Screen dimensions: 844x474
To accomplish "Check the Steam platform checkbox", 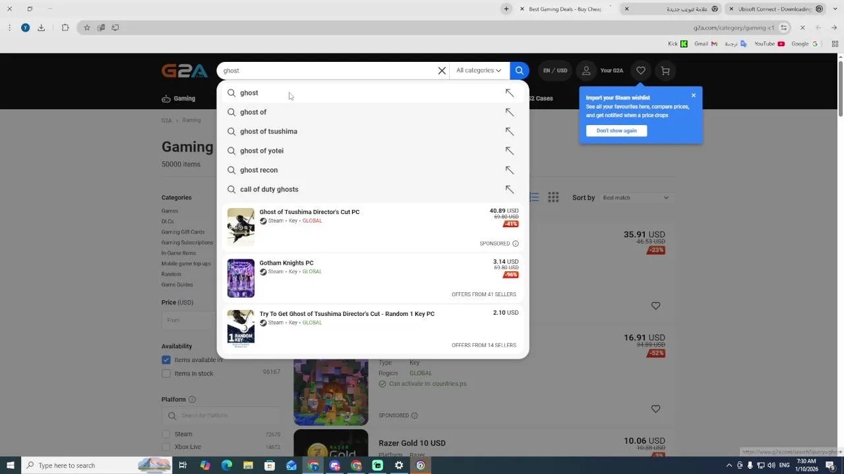I will coord(166,434).
